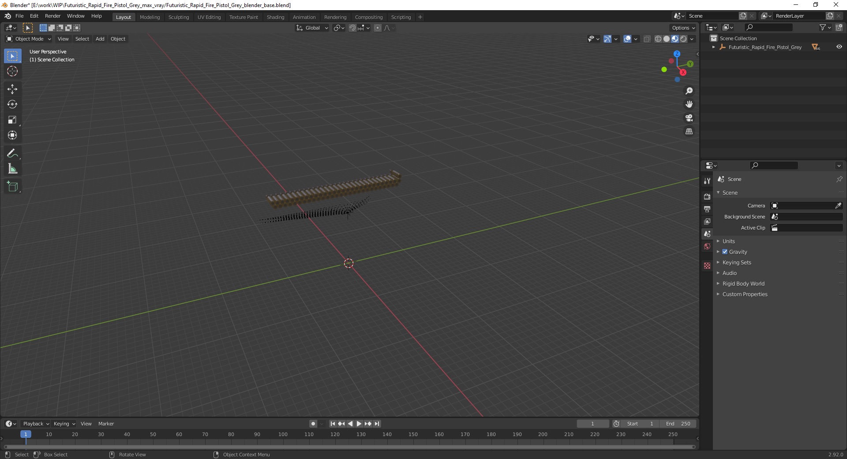Toggle auto keying record button
Image resolution: width=847 pixels, height=459 pixels.
point(313,424)
